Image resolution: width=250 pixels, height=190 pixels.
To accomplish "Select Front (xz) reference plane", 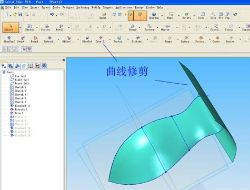I will click(x=19, y=84).
